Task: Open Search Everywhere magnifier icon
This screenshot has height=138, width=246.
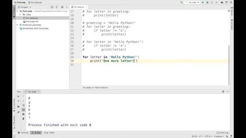Action: 231,2
